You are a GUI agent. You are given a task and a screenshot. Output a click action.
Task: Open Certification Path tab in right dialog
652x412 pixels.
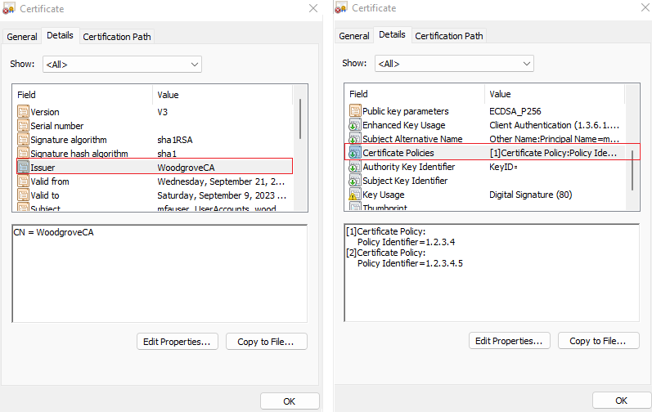pos(448,36)
